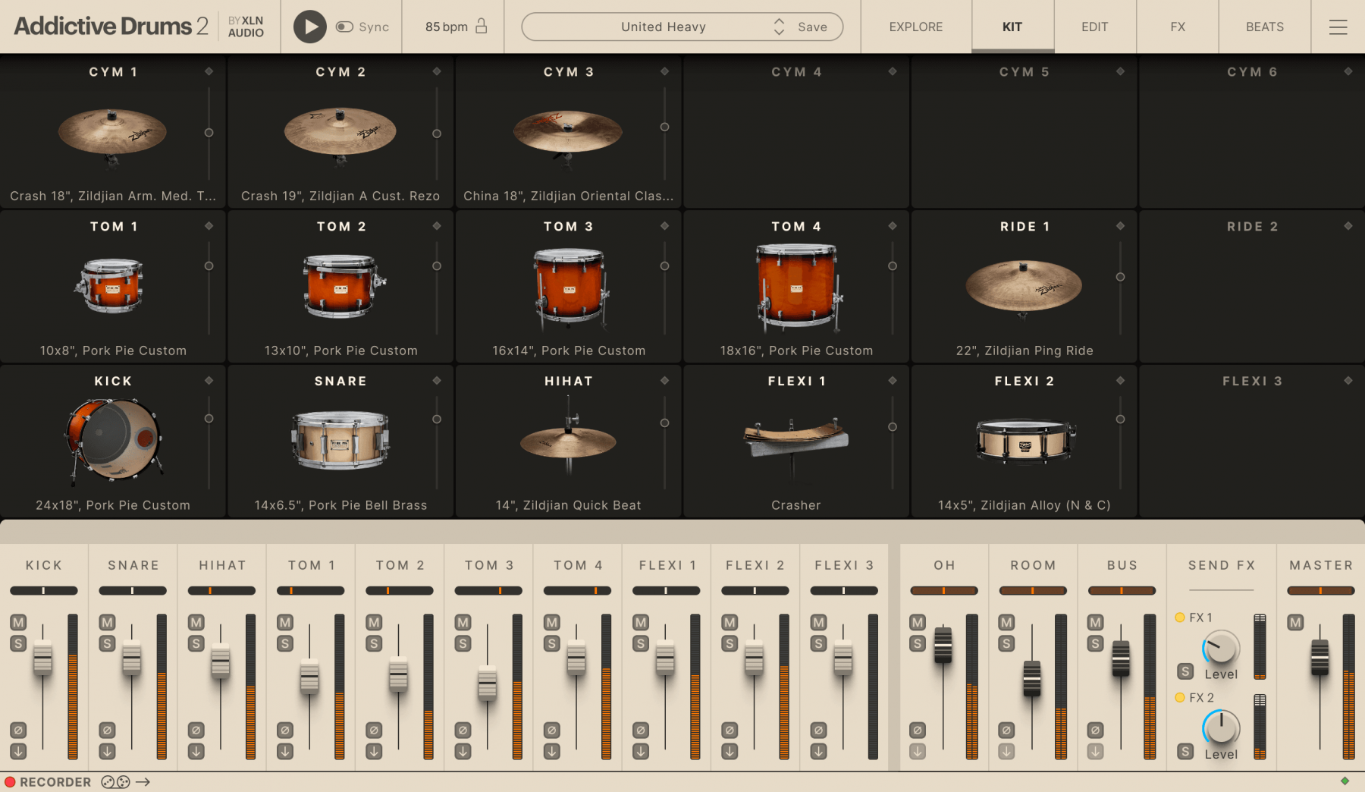
Task: Click the Pork Pie Bell Brass snare image
Action: tap(340, 440)
